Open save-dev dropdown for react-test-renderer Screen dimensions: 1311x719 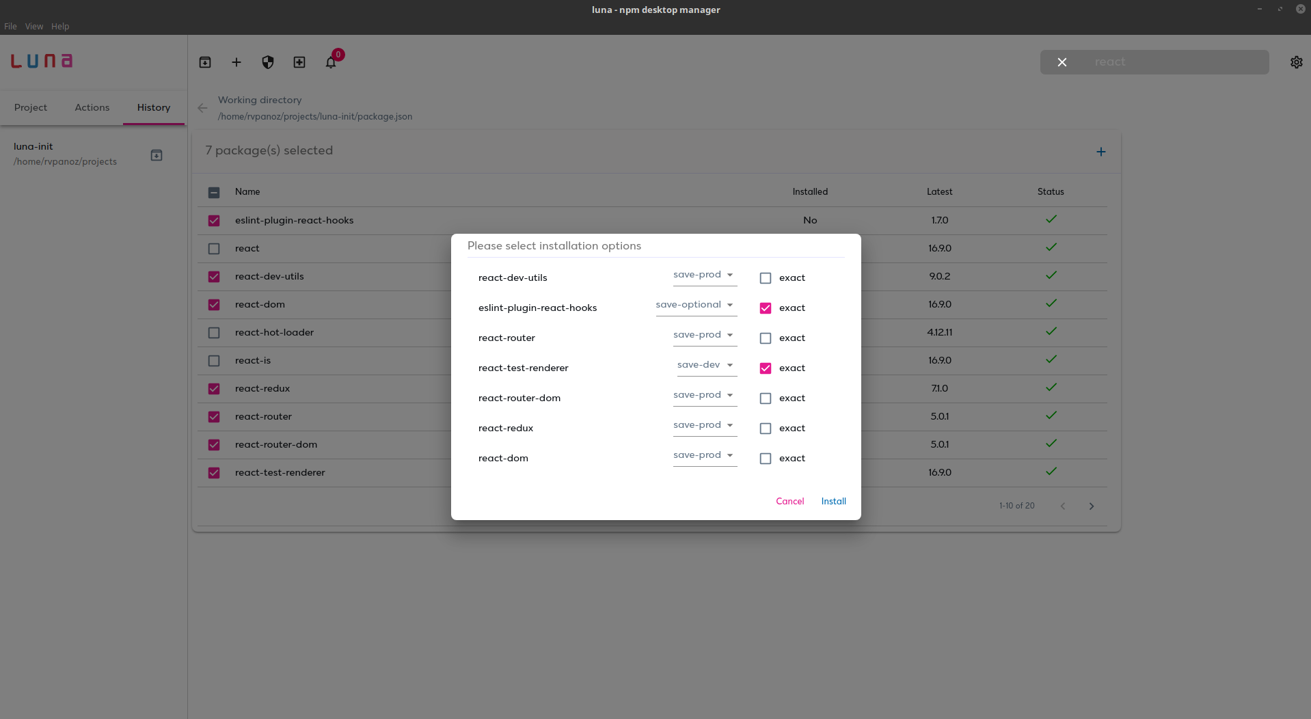tap(707, 365)
